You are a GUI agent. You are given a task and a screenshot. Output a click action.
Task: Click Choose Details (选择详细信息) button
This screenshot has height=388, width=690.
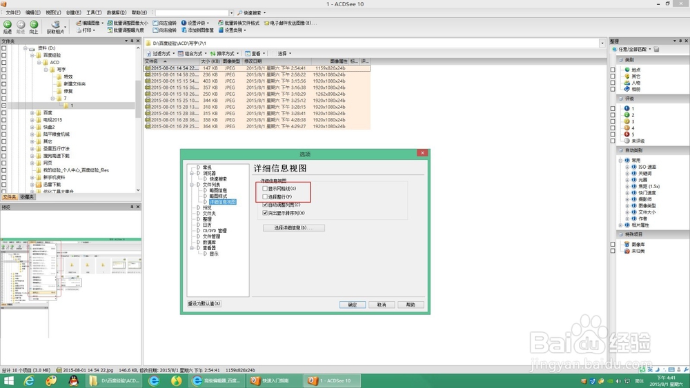point(293,228)
